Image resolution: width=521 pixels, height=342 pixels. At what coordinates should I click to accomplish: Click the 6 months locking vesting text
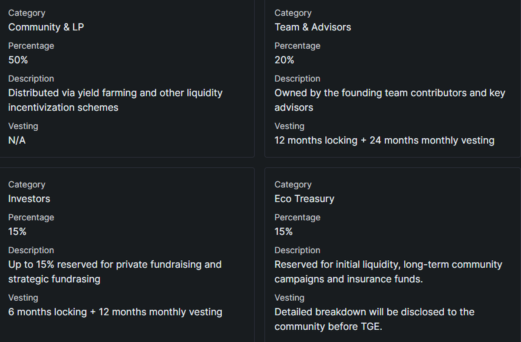click(x=115, y=312)
